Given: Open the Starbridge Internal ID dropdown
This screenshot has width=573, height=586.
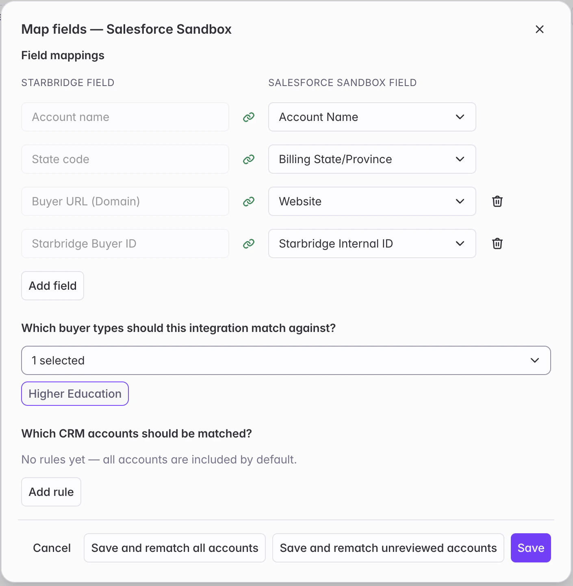Looking at the screenshot, I should click(372, 243).
